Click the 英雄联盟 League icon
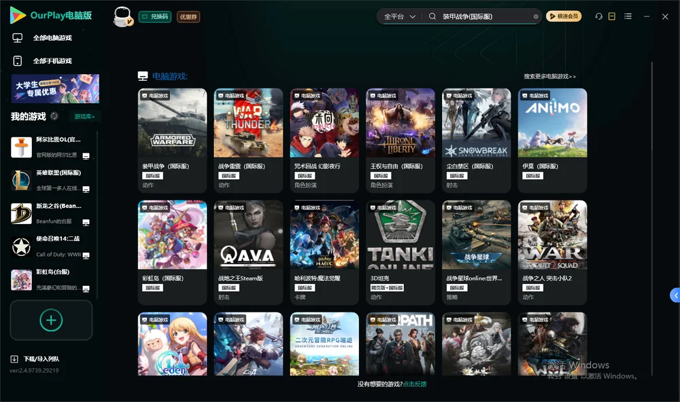680x402 pixels. 21,181
